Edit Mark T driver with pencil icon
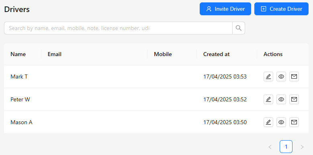Screen dimensions: 313x155 pos(268,76)
